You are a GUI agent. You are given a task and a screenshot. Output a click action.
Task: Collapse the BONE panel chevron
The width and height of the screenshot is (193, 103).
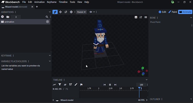[x=191, y=18]
